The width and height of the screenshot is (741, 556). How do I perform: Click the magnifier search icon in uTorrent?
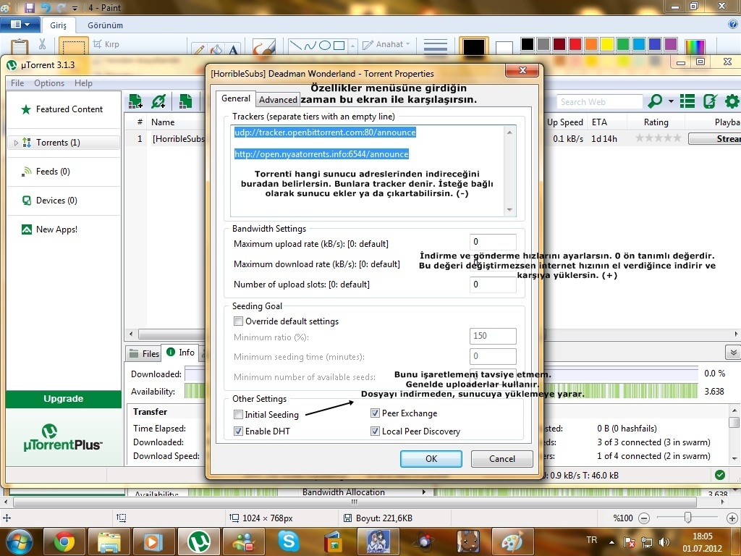(x=655, y=101)
